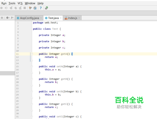Open the VCS menu

point(20,3)
